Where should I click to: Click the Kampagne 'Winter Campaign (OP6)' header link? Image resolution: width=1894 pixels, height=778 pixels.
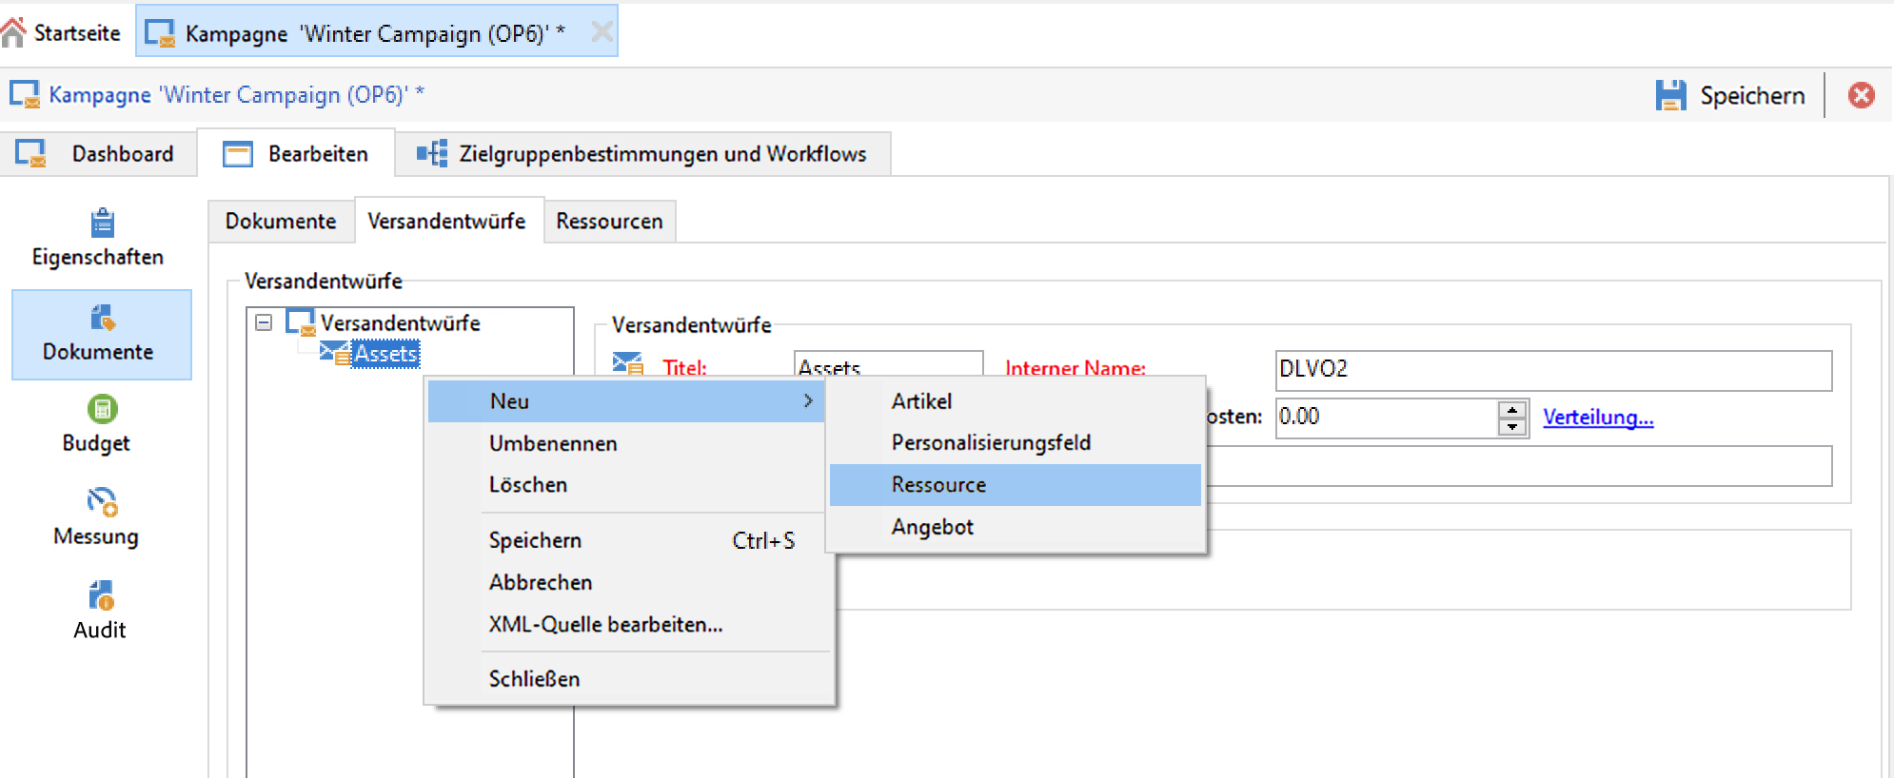click(236, 94)
